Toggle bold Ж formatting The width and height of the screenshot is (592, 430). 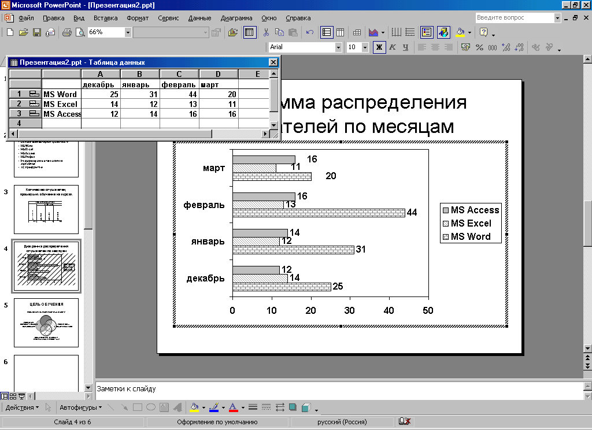379,47
